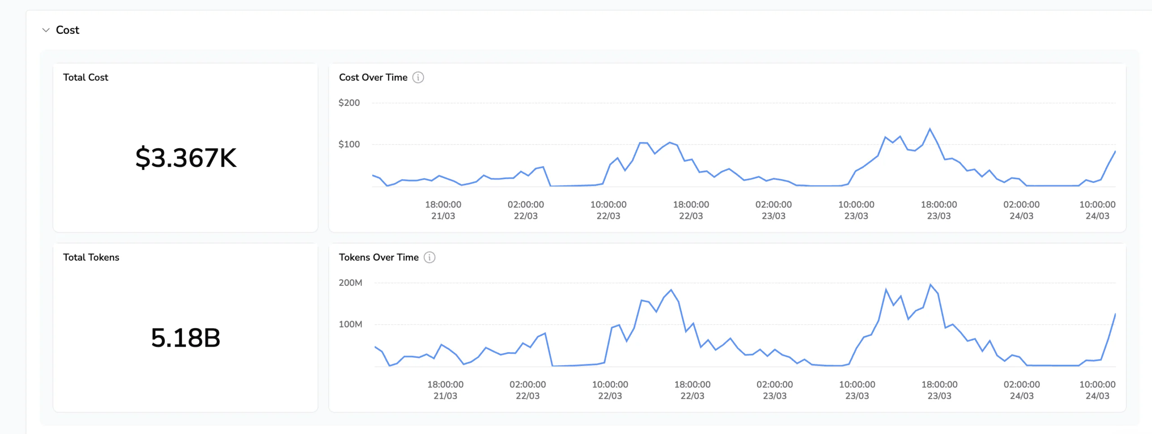
Task: Click 10:00:00 22/03 tick on the cost chart
Action: [x=608, y=210]
